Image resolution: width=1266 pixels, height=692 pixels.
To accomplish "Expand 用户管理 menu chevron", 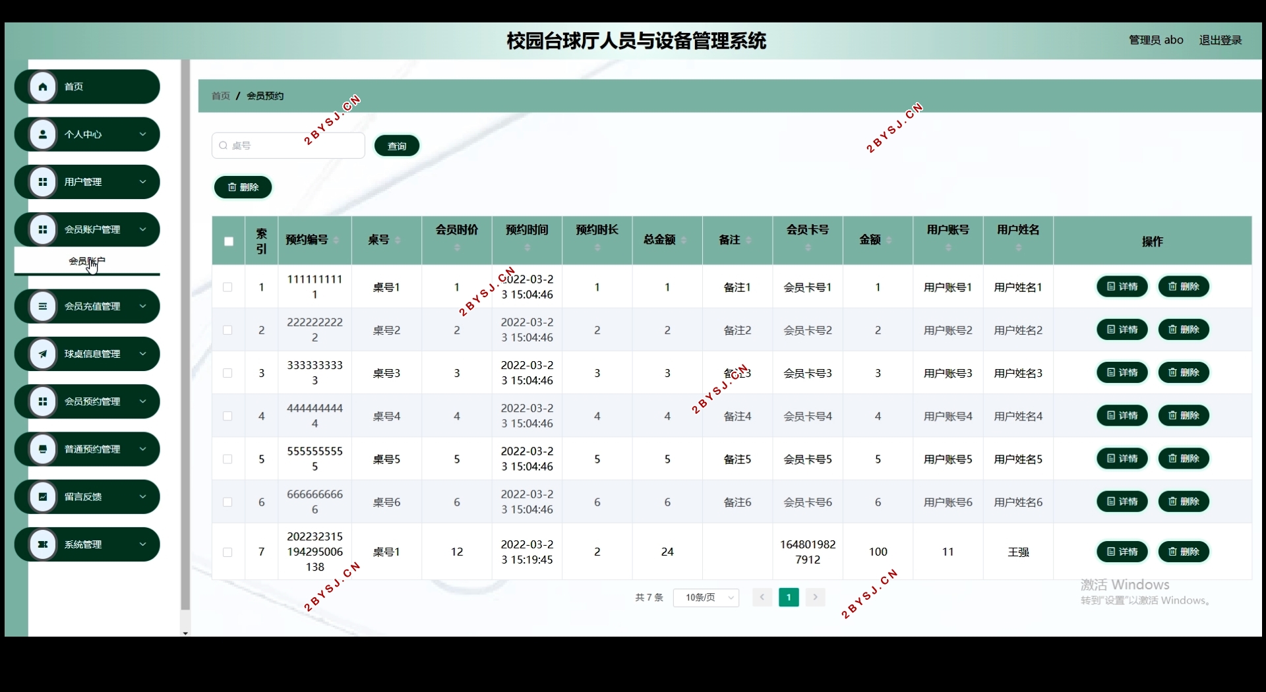I will [142, 182].
